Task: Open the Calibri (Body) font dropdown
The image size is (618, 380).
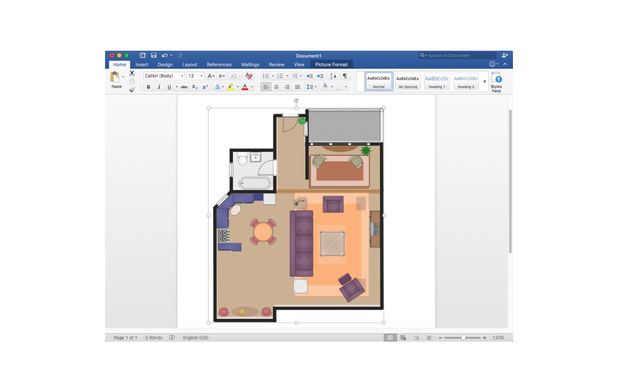Action: [182, 76]
